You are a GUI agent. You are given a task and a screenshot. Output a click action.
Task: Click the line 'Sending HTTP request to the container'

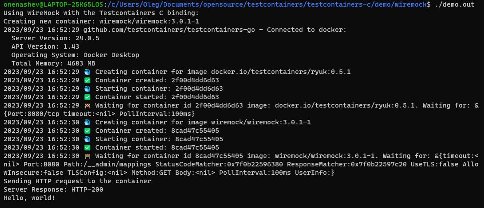point(77,181)
